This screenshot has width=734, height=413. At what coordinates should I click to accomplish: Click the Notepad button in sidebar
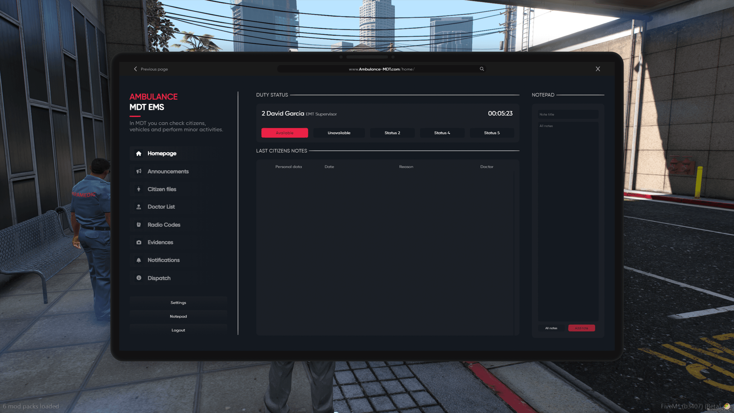(178, 316)
